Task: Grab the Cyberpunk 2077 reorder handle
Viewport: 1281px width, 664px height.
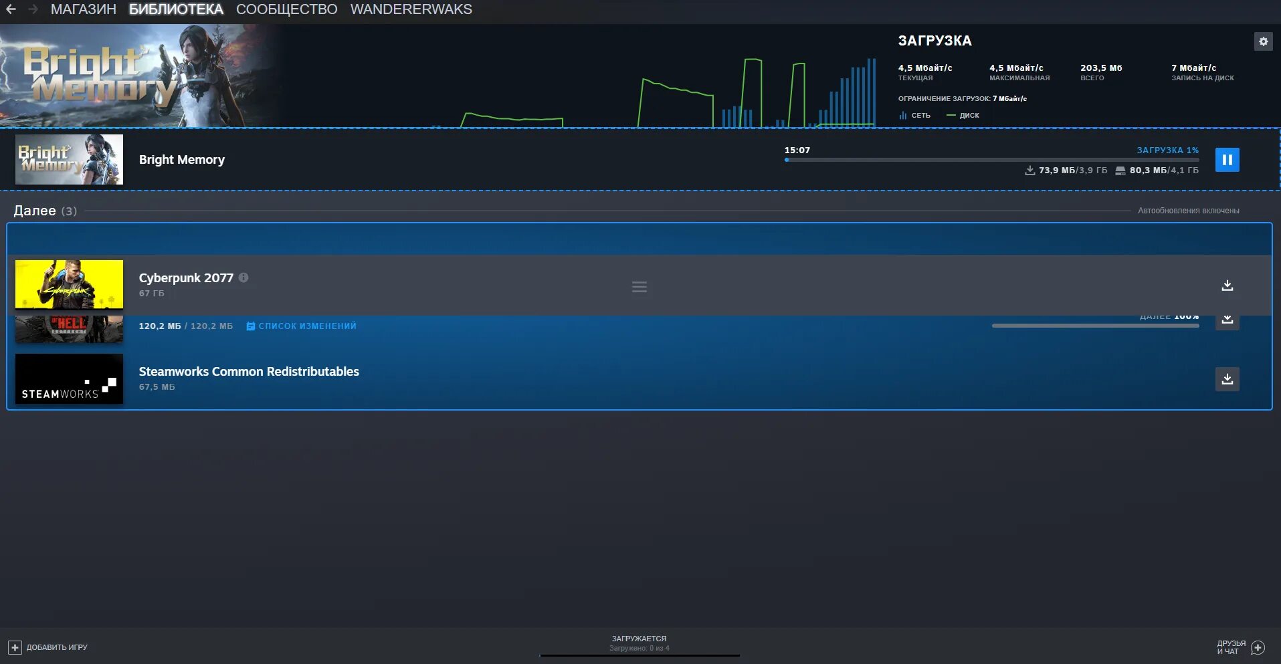Action: tap(639, 287)
